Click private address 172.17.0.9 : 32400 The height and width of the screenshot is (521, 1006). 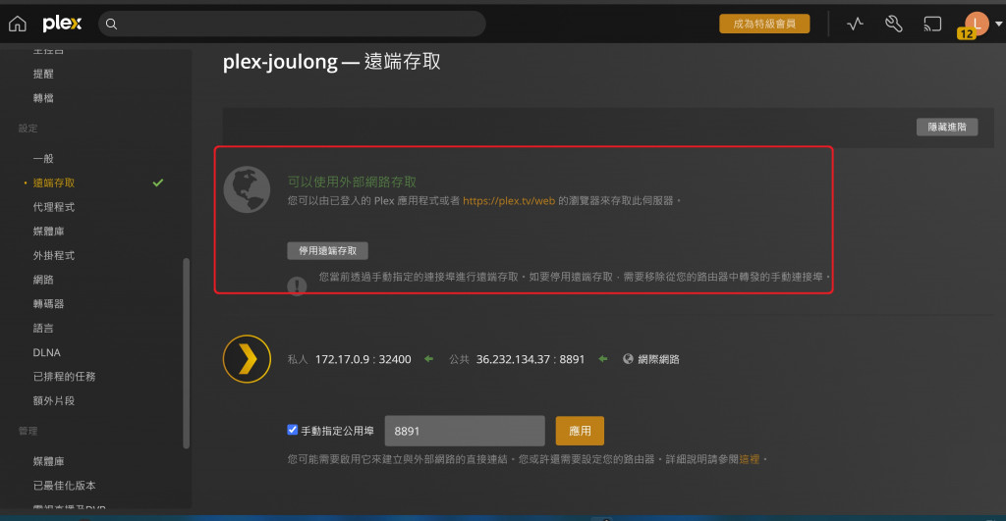point(363,359)
